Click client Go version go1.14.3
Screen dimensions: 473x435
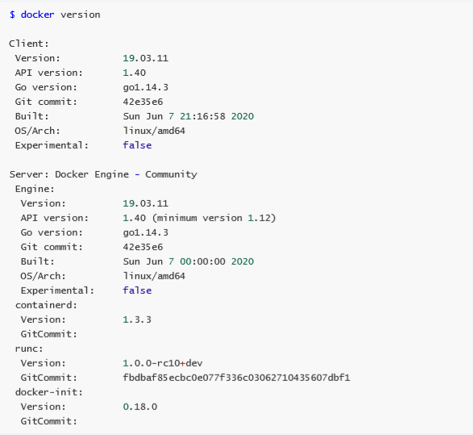[145, 87]
